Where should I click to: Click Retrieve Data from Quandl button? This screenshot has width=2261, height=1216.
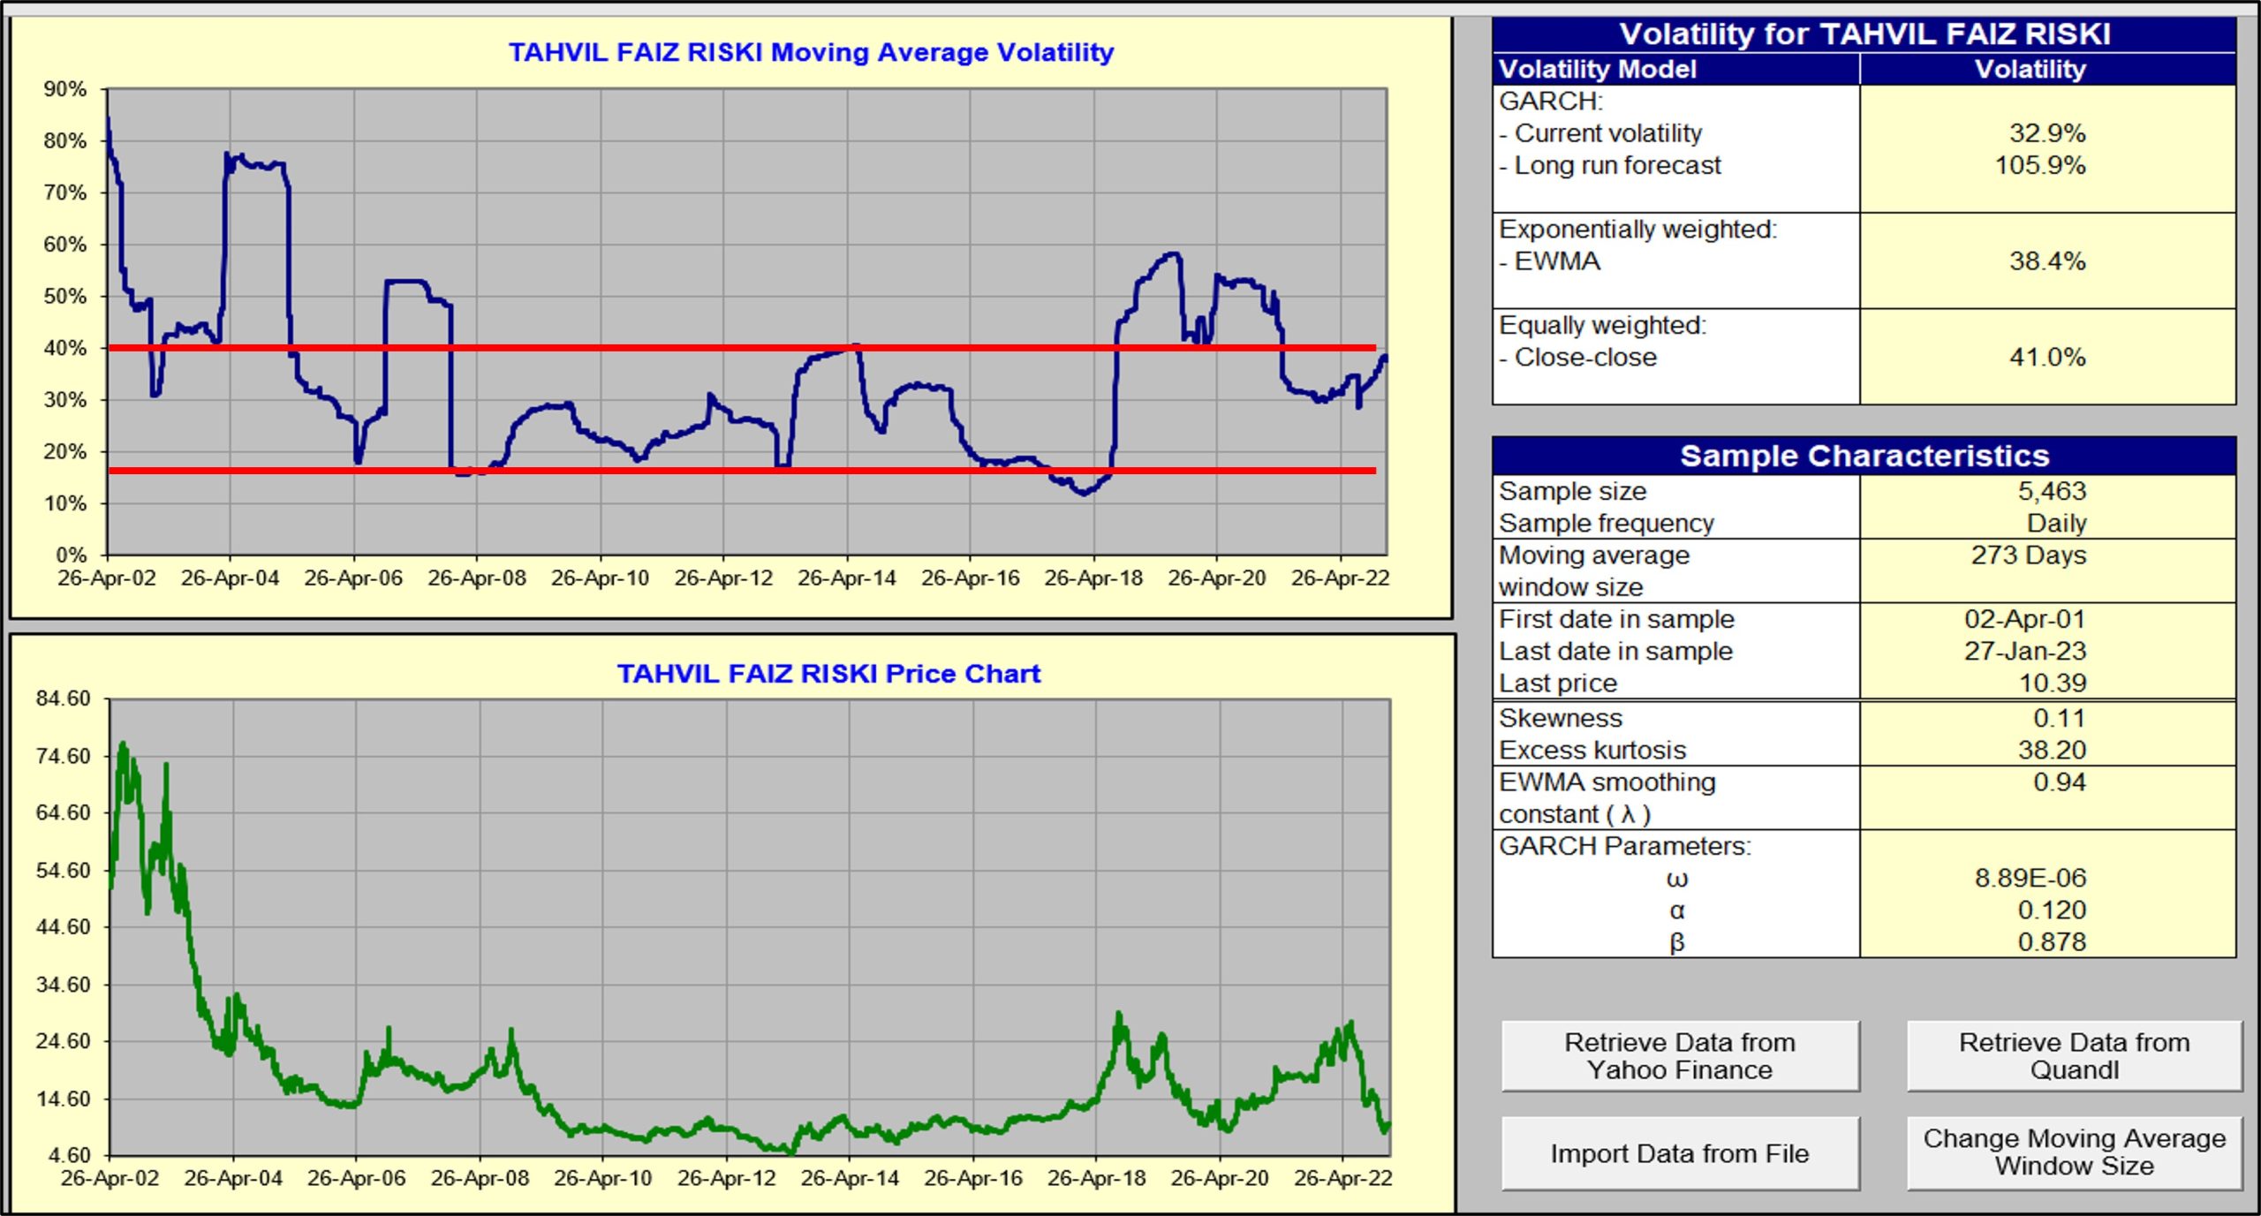pyautogui.click(x=2074, y=1056)
